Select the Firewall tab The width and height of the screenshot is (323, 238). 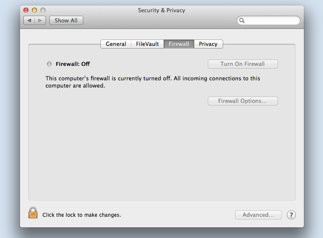(179, 44)
